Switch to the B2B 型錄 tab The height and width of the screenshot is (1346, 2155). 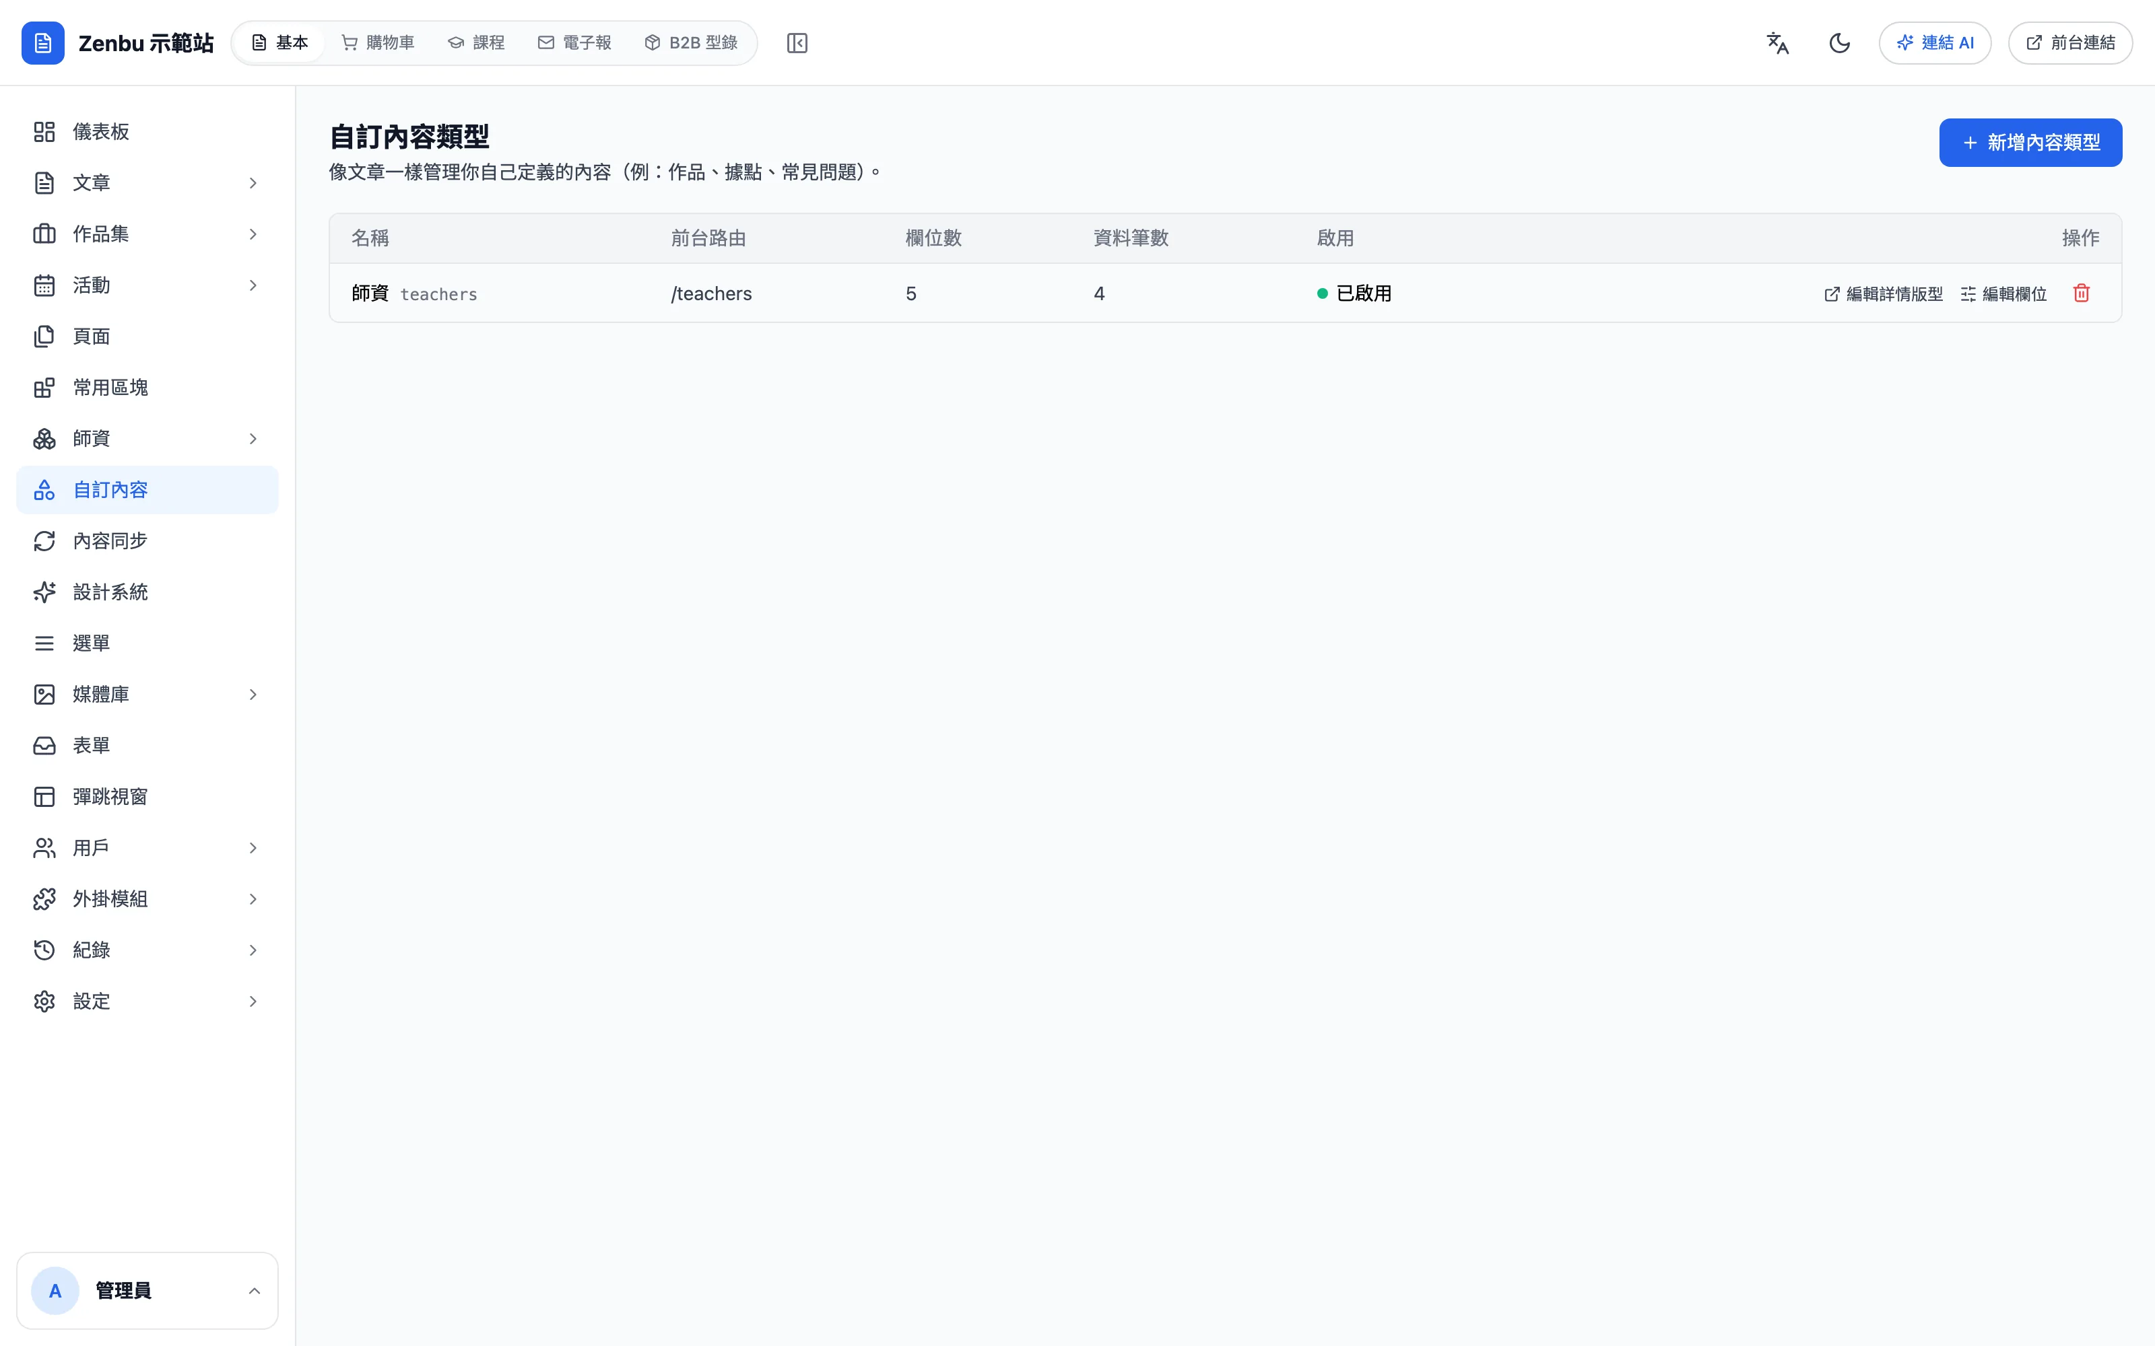691,42
